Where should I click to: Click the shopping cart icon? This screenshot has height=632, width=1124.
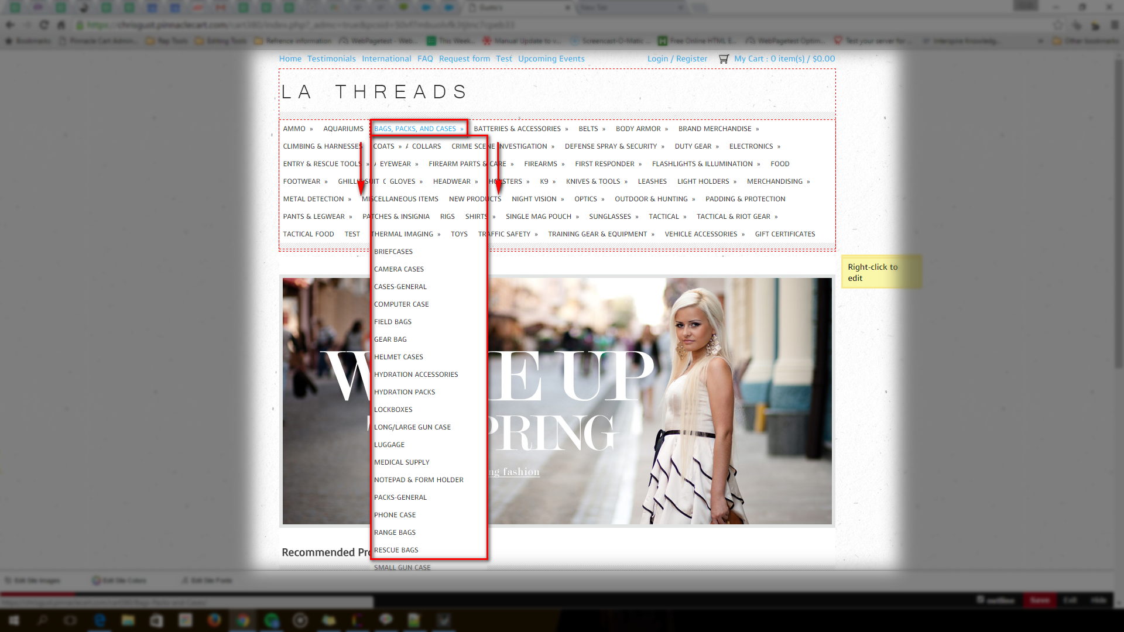tap(724, 59)
